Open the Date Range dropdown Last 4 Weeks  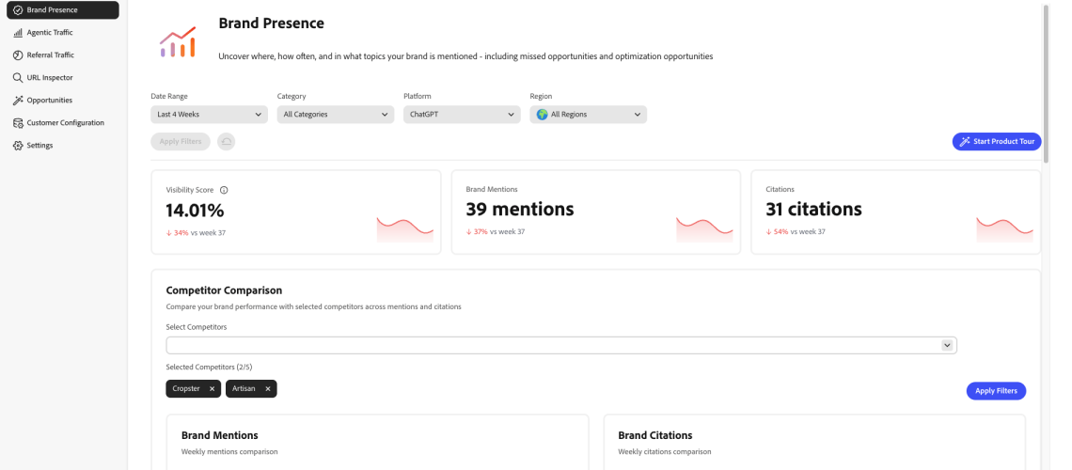[209, 115]
